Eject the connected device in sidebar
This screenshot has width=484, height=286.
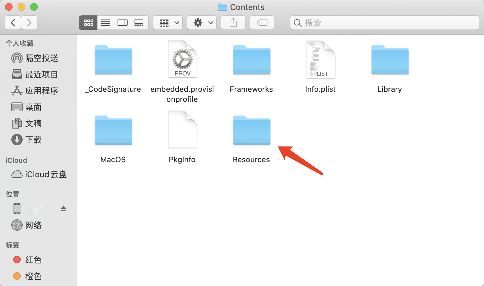click(63, 208)
